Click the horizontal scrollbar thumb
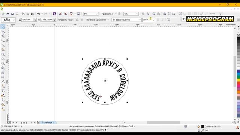The height and width of the screenshot is (135, 240). [163, 123]
